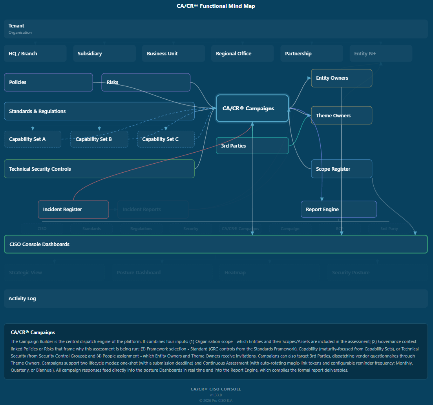Click the Business Unit entity node
Image resolution: width=433 pixels, height=405 pixels.
point(174,53)
